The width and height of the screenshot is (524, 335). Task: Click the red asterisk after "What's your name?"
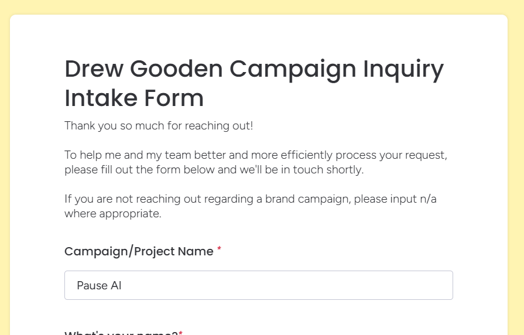click(181, 333)
